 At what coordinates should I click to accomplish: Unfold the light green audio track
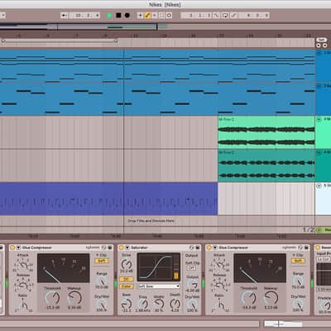coord(319,119)
